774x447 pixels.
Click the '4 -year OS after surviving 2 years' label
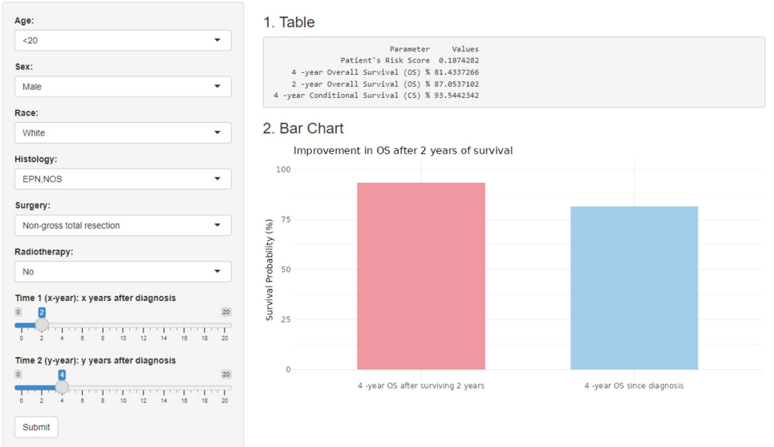point(421,386)
